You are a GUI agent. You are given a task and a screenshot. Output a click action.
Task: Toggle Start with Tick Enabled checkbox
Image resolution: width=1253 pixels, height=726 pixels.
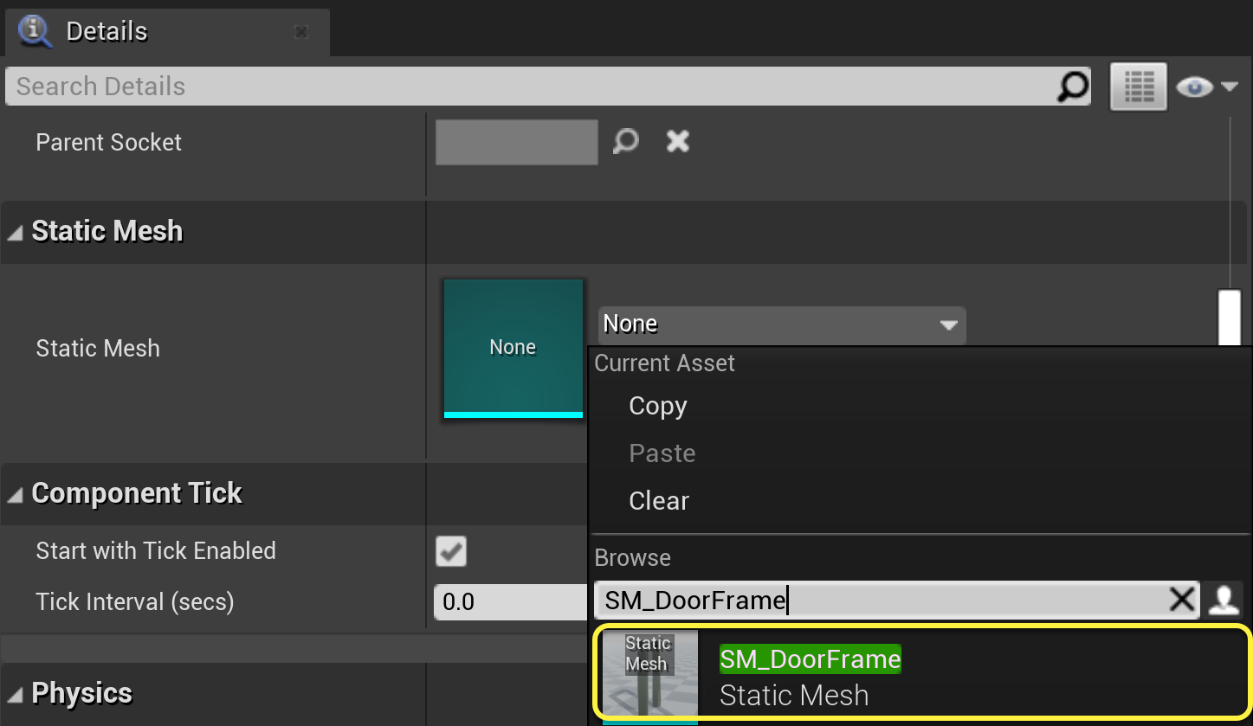click(x=451, y=551)
